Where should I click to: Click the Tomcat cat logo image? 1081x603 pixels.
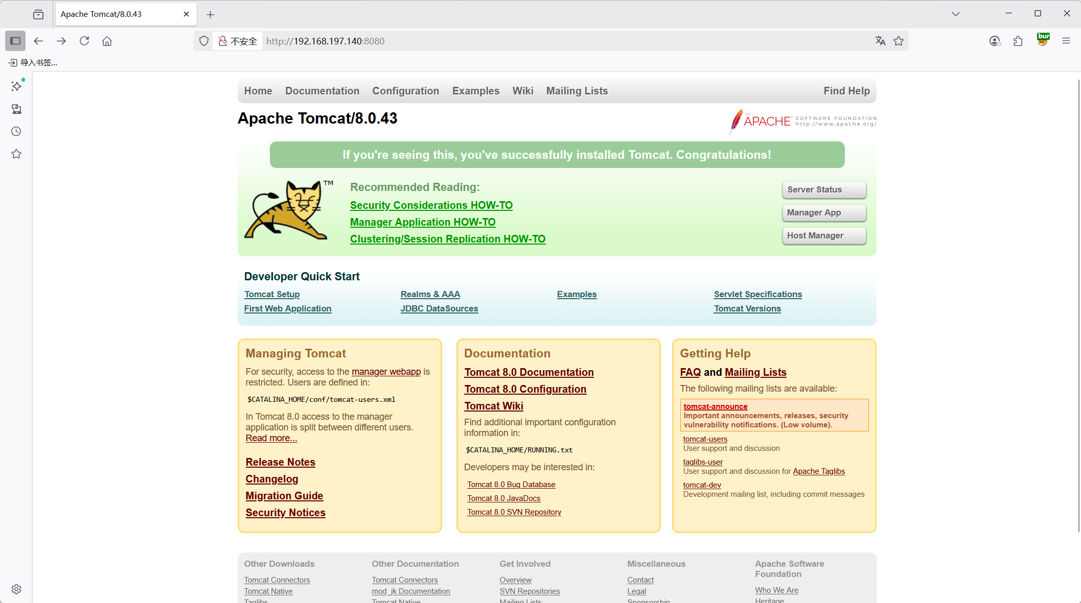coord(289,210)
